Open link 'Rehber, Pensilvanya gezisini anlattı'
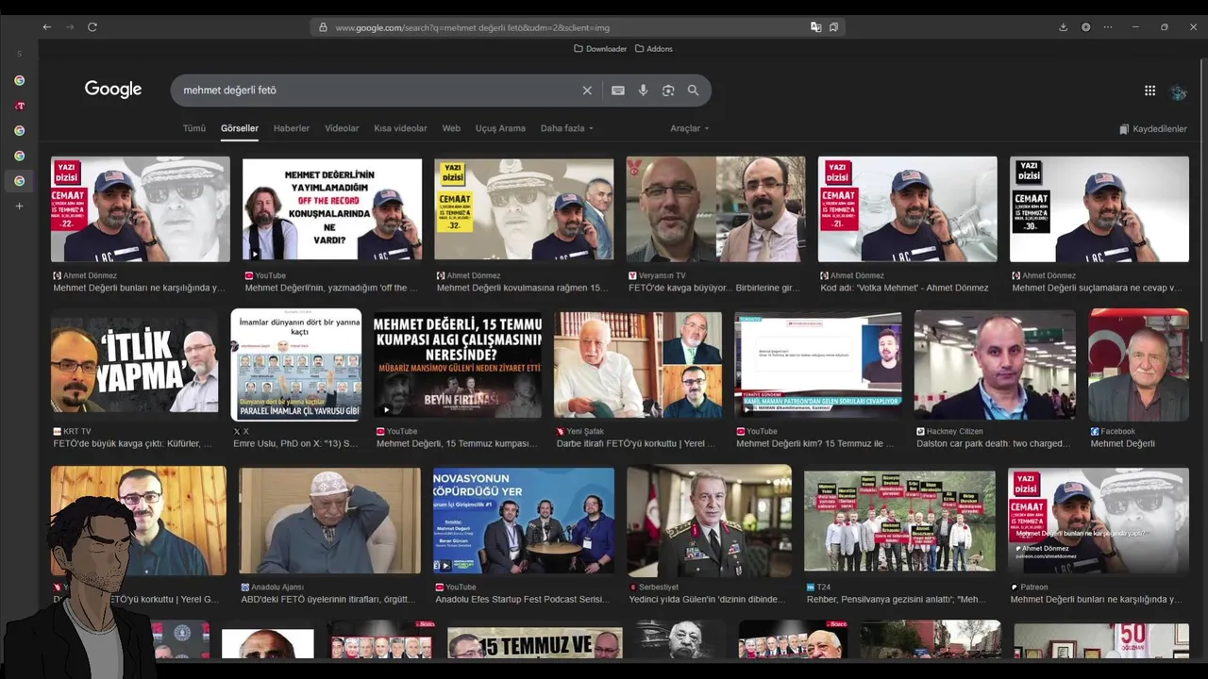This screenshot has height=679, width=1208. [x=897, y=600]
